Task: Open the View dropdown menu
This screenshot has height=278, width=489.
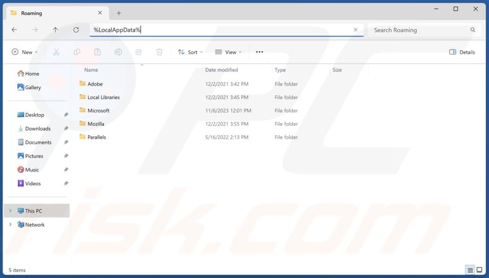Action: [228, 52]
